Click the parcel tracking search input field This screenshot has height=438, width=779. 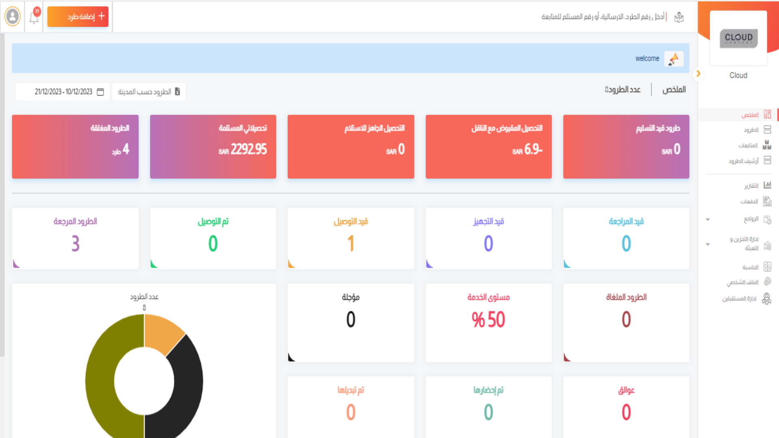click(x=603, y=17)
